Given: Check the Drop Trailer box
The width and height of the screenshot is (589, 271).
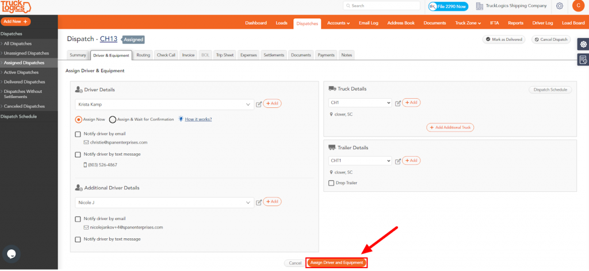Looking at the screenshot, I should (x=331, y=183).
